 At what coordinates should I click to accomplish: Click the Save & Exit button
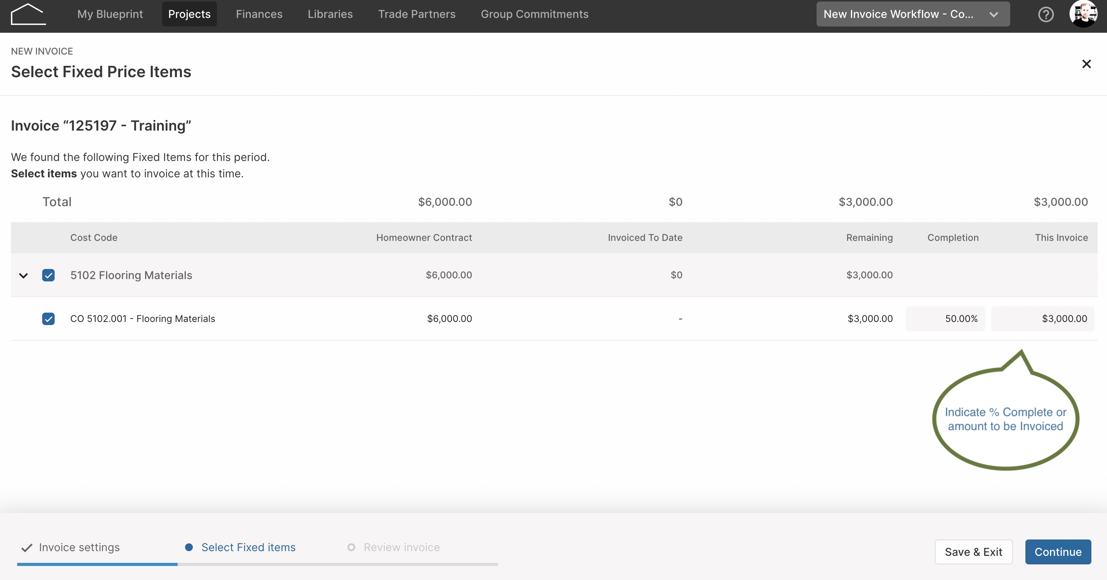[974, 552]
